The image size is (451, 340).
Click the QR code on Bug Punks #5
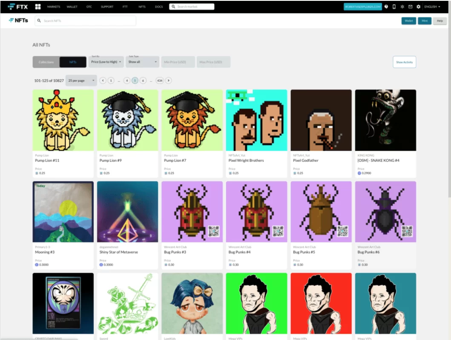tap(342, 231)
